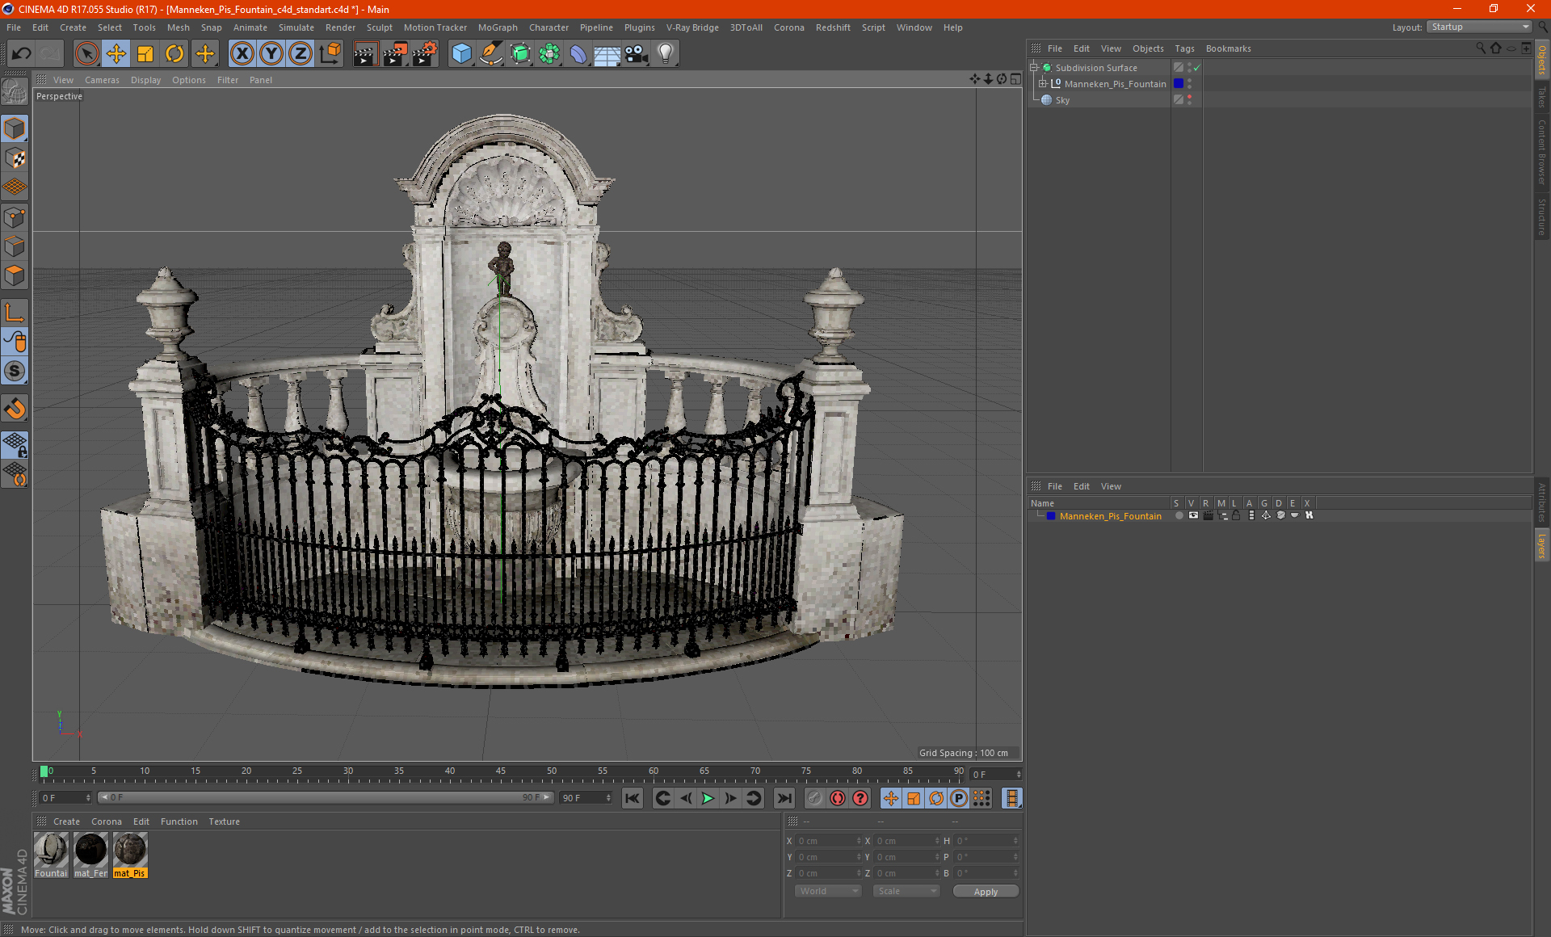Open the Array modeling objects icon
1551x937 pixels.
[x=549, y=54]
